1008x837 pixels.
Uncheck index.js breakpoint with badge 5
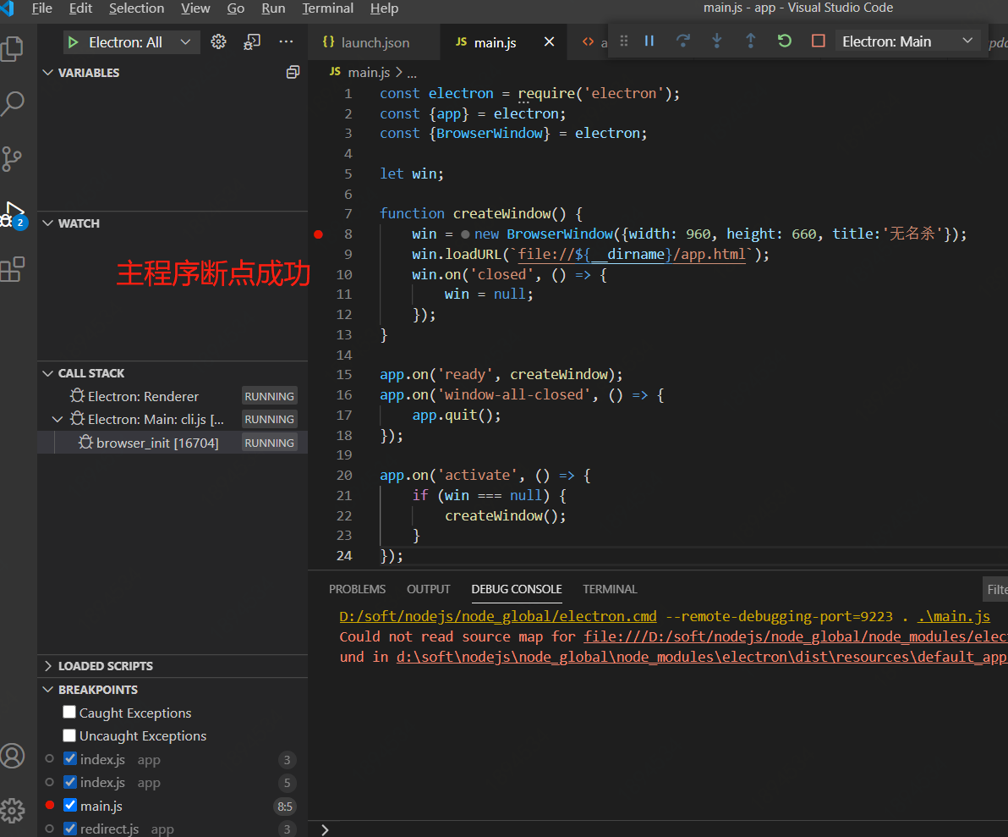(70, 782)
